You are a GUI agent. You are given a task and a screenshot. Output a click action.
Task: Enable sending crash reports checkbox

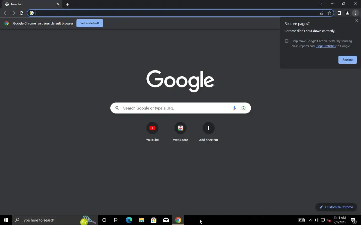tap(287, 41)
